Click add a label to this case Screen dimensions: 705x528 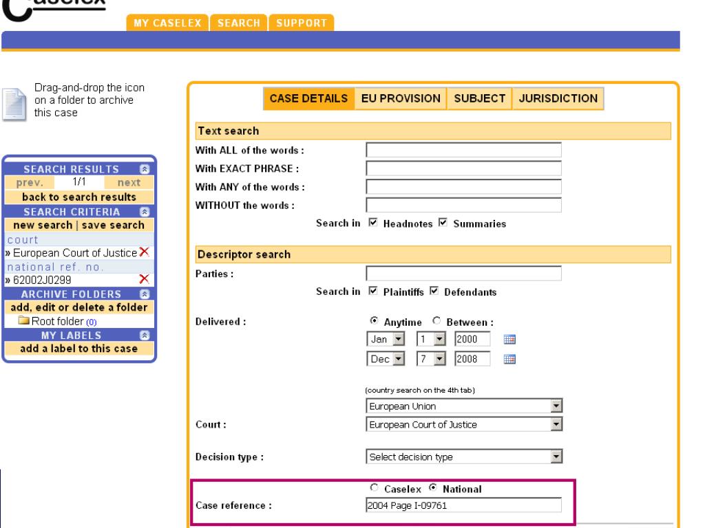tap(79, 349)
